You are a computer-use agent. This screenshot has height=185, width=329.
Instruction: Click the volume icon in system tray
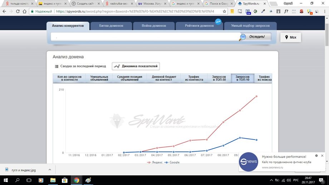click(289, 180)
